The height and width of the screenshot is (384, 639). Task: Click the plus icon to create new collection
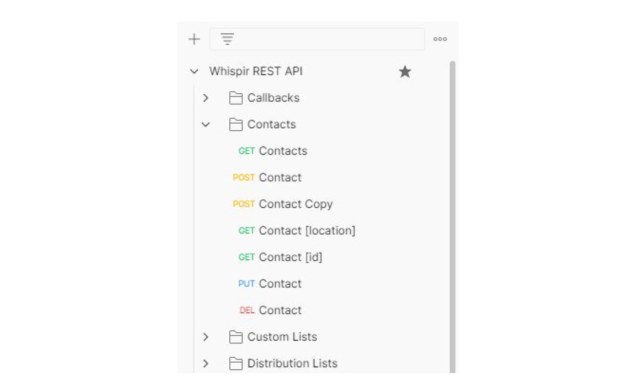pos(194,39)
